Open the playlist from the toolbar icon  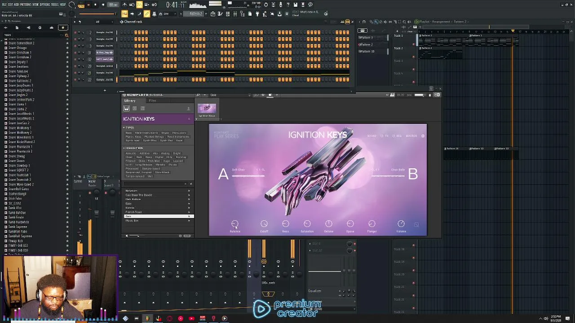point(213,14)
